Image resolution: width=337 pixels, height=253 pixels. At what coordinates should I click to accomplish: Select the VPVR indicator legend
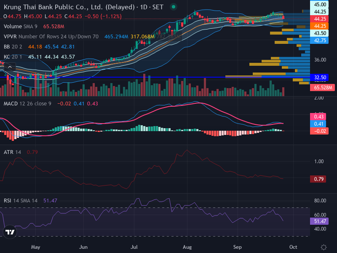51,37
